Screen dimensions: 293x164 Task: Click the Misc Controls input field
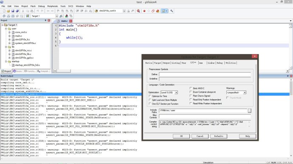[205, 116]
